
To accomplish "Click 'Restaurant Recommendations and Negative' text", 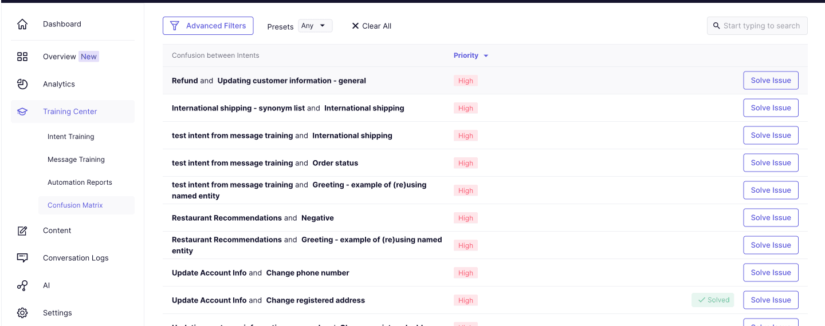I will (253, 218).
